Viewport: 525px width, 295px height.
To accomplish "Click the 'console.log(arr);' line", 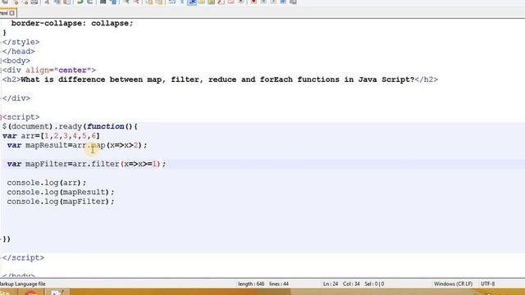I will click(47, 183).
